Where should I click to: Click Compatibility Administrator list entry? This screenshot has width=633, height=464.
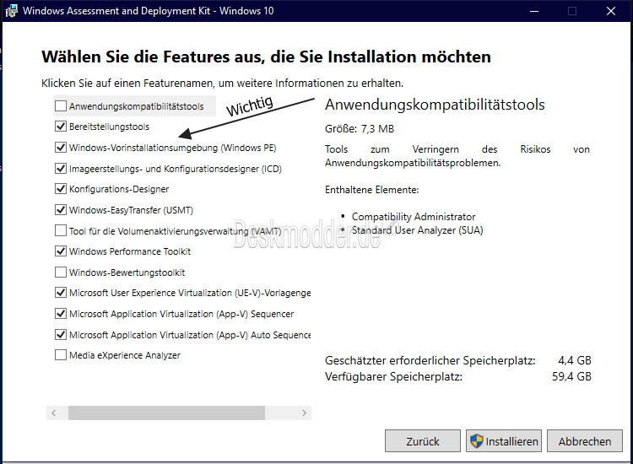pos(414,217)
